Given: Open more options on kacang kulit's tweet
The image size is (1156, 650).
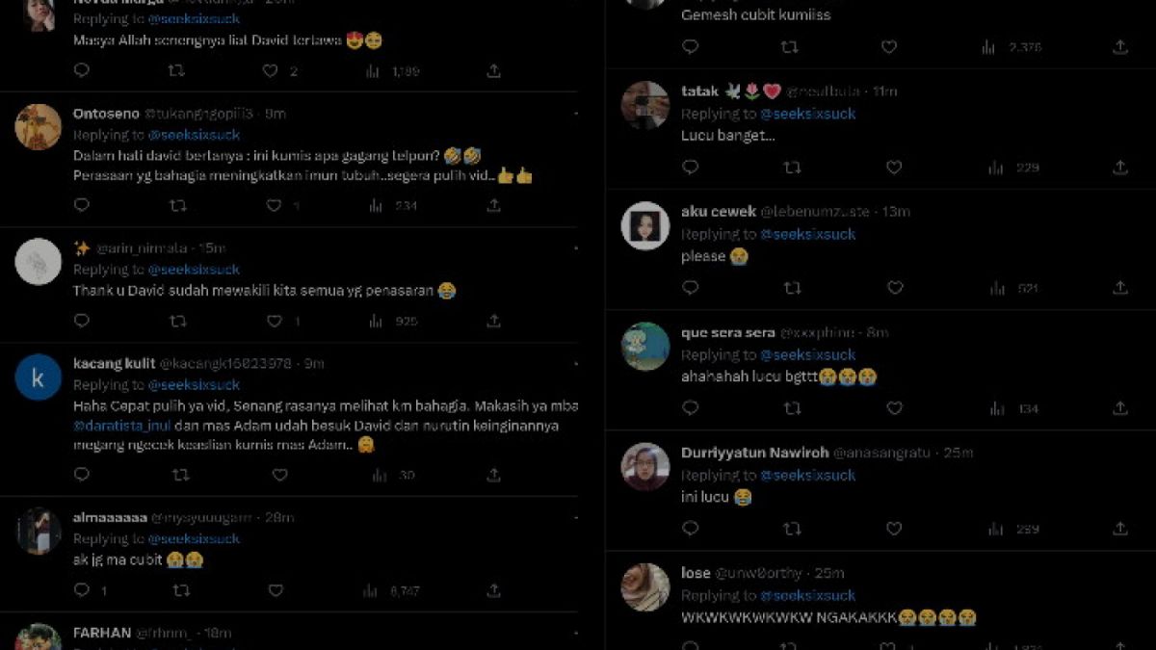Looking at the screenshot, I should coord(575,364).
